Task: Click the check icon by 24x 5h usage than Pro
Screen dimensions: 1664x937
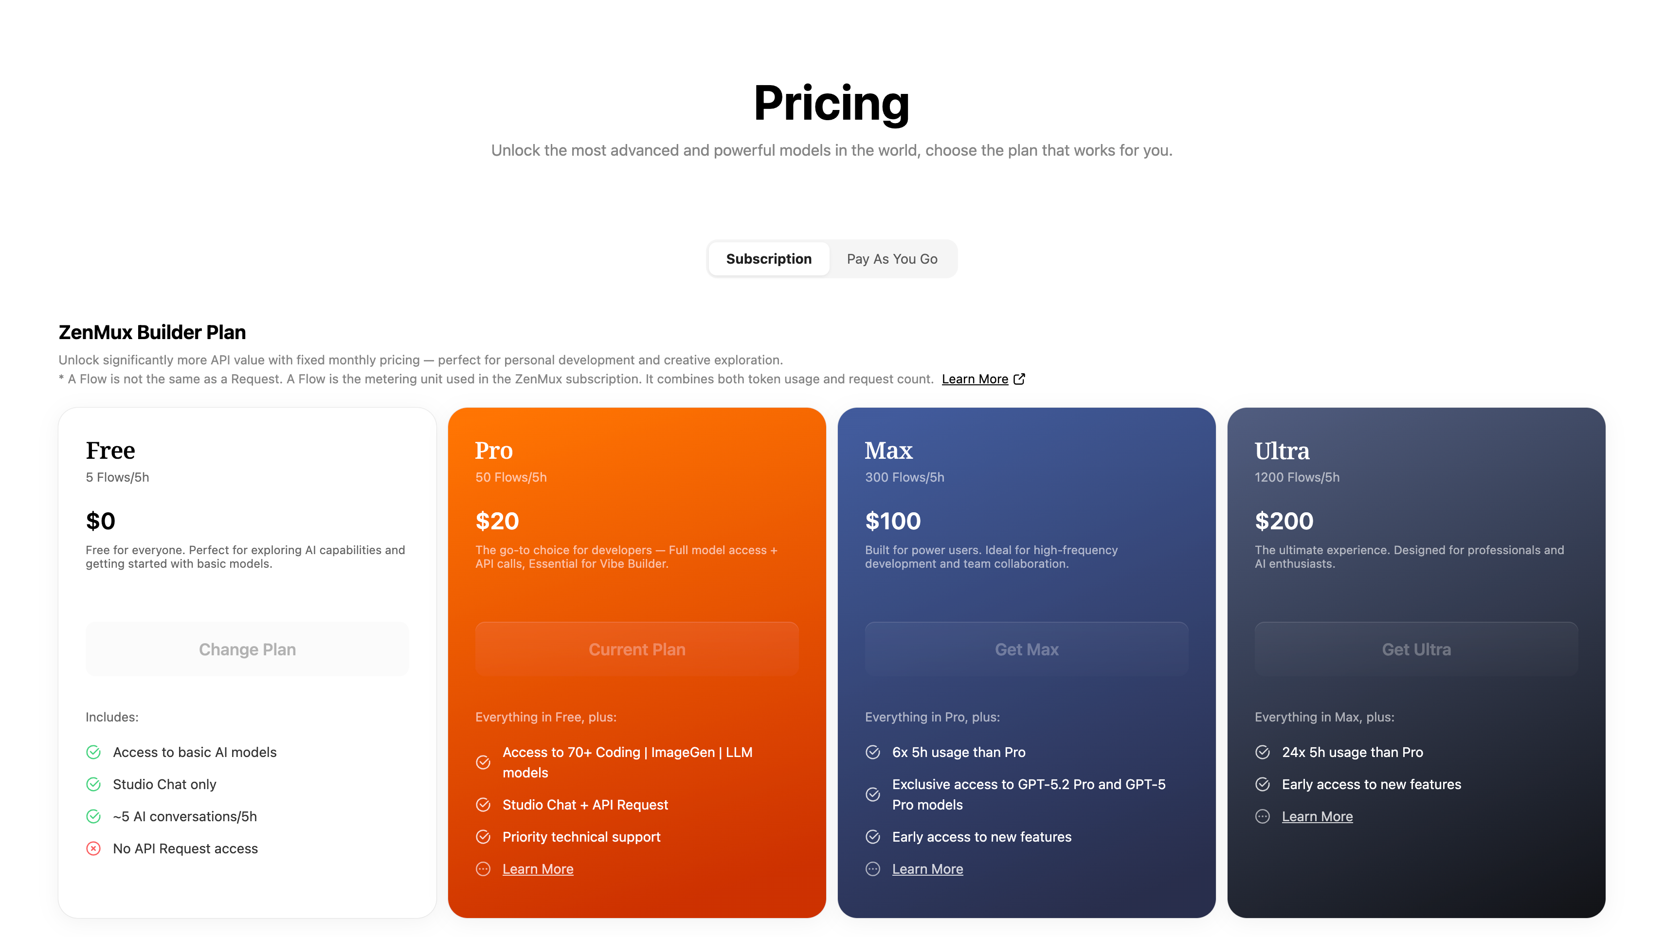Action: (1262, 752)
